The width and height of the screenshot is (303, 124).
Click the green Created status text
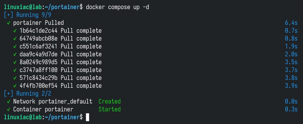(110, 101)
